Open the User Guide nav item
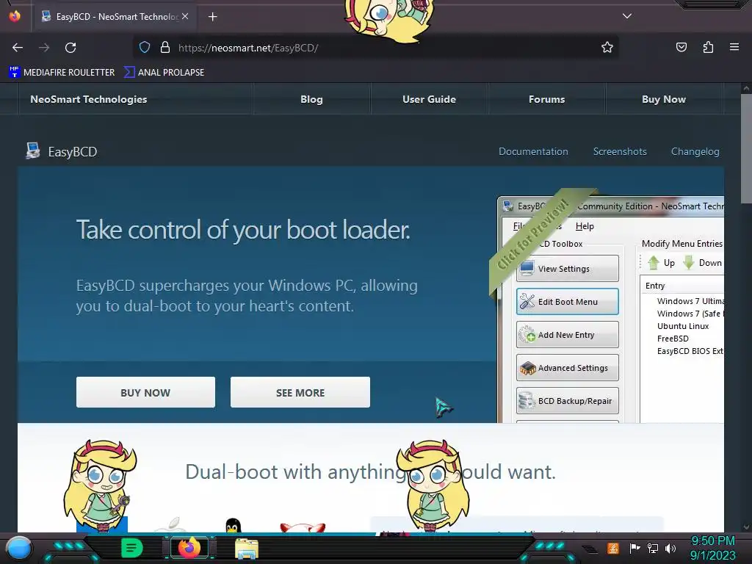 [x=429, y=99]
